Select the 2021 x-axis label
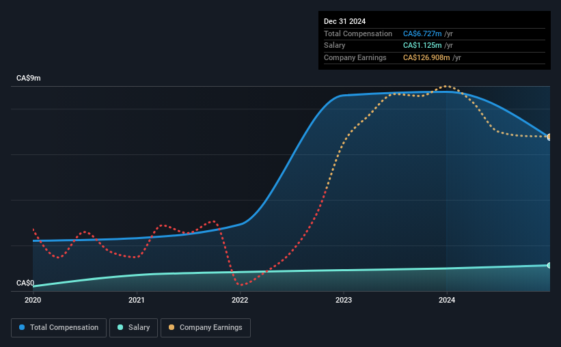Viewport: 561px width, 347px height. tap(136, 300)
